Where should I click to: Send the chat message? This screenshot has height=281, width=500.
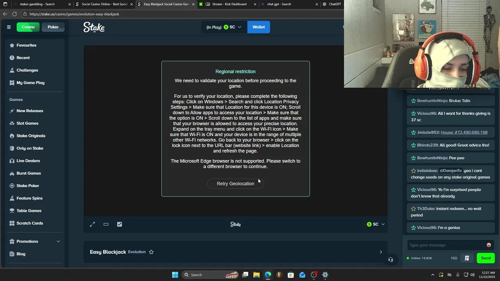point(486,258)
